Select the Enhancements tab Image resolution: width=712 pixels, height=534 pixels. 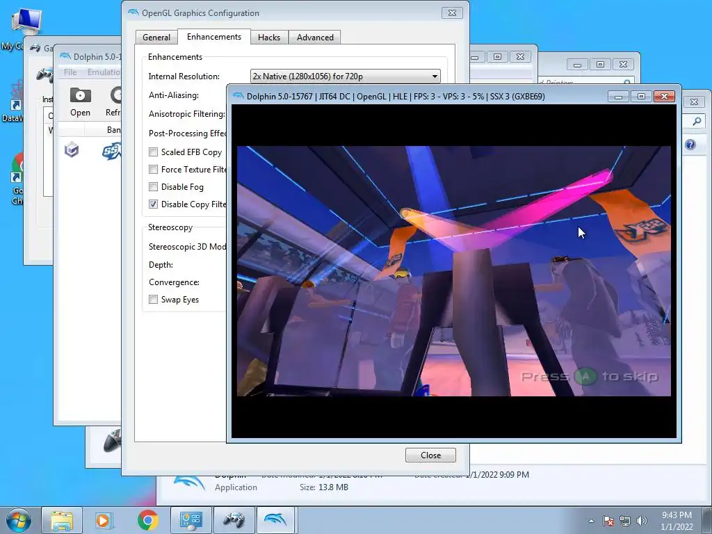[214, 37]
